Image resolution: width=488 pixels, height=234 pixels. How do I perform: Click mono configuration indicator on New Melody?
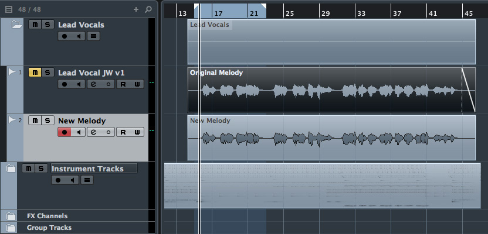tap(109, 132)
